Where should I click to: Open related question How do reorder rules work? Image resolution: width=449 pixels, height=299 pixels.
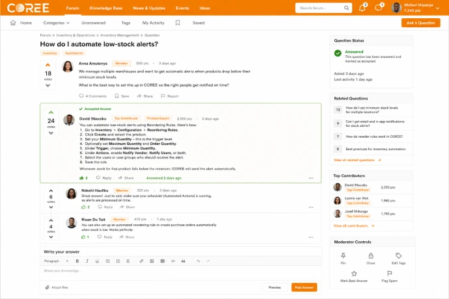(x=374, y=136)
